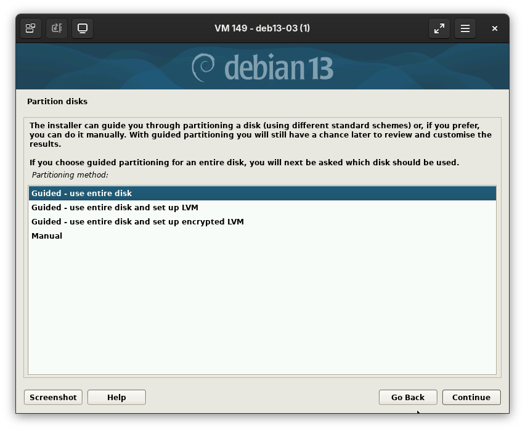Screen dimensions: 525x431
Task: Toggle fullscreen with the expand arrows icon
Action: pos(439,28)
